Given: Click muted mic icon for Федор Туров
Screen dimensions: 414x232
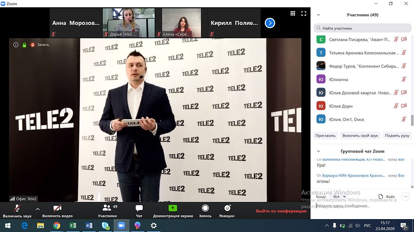Looking at the screenshot, I should pos(404,66).
